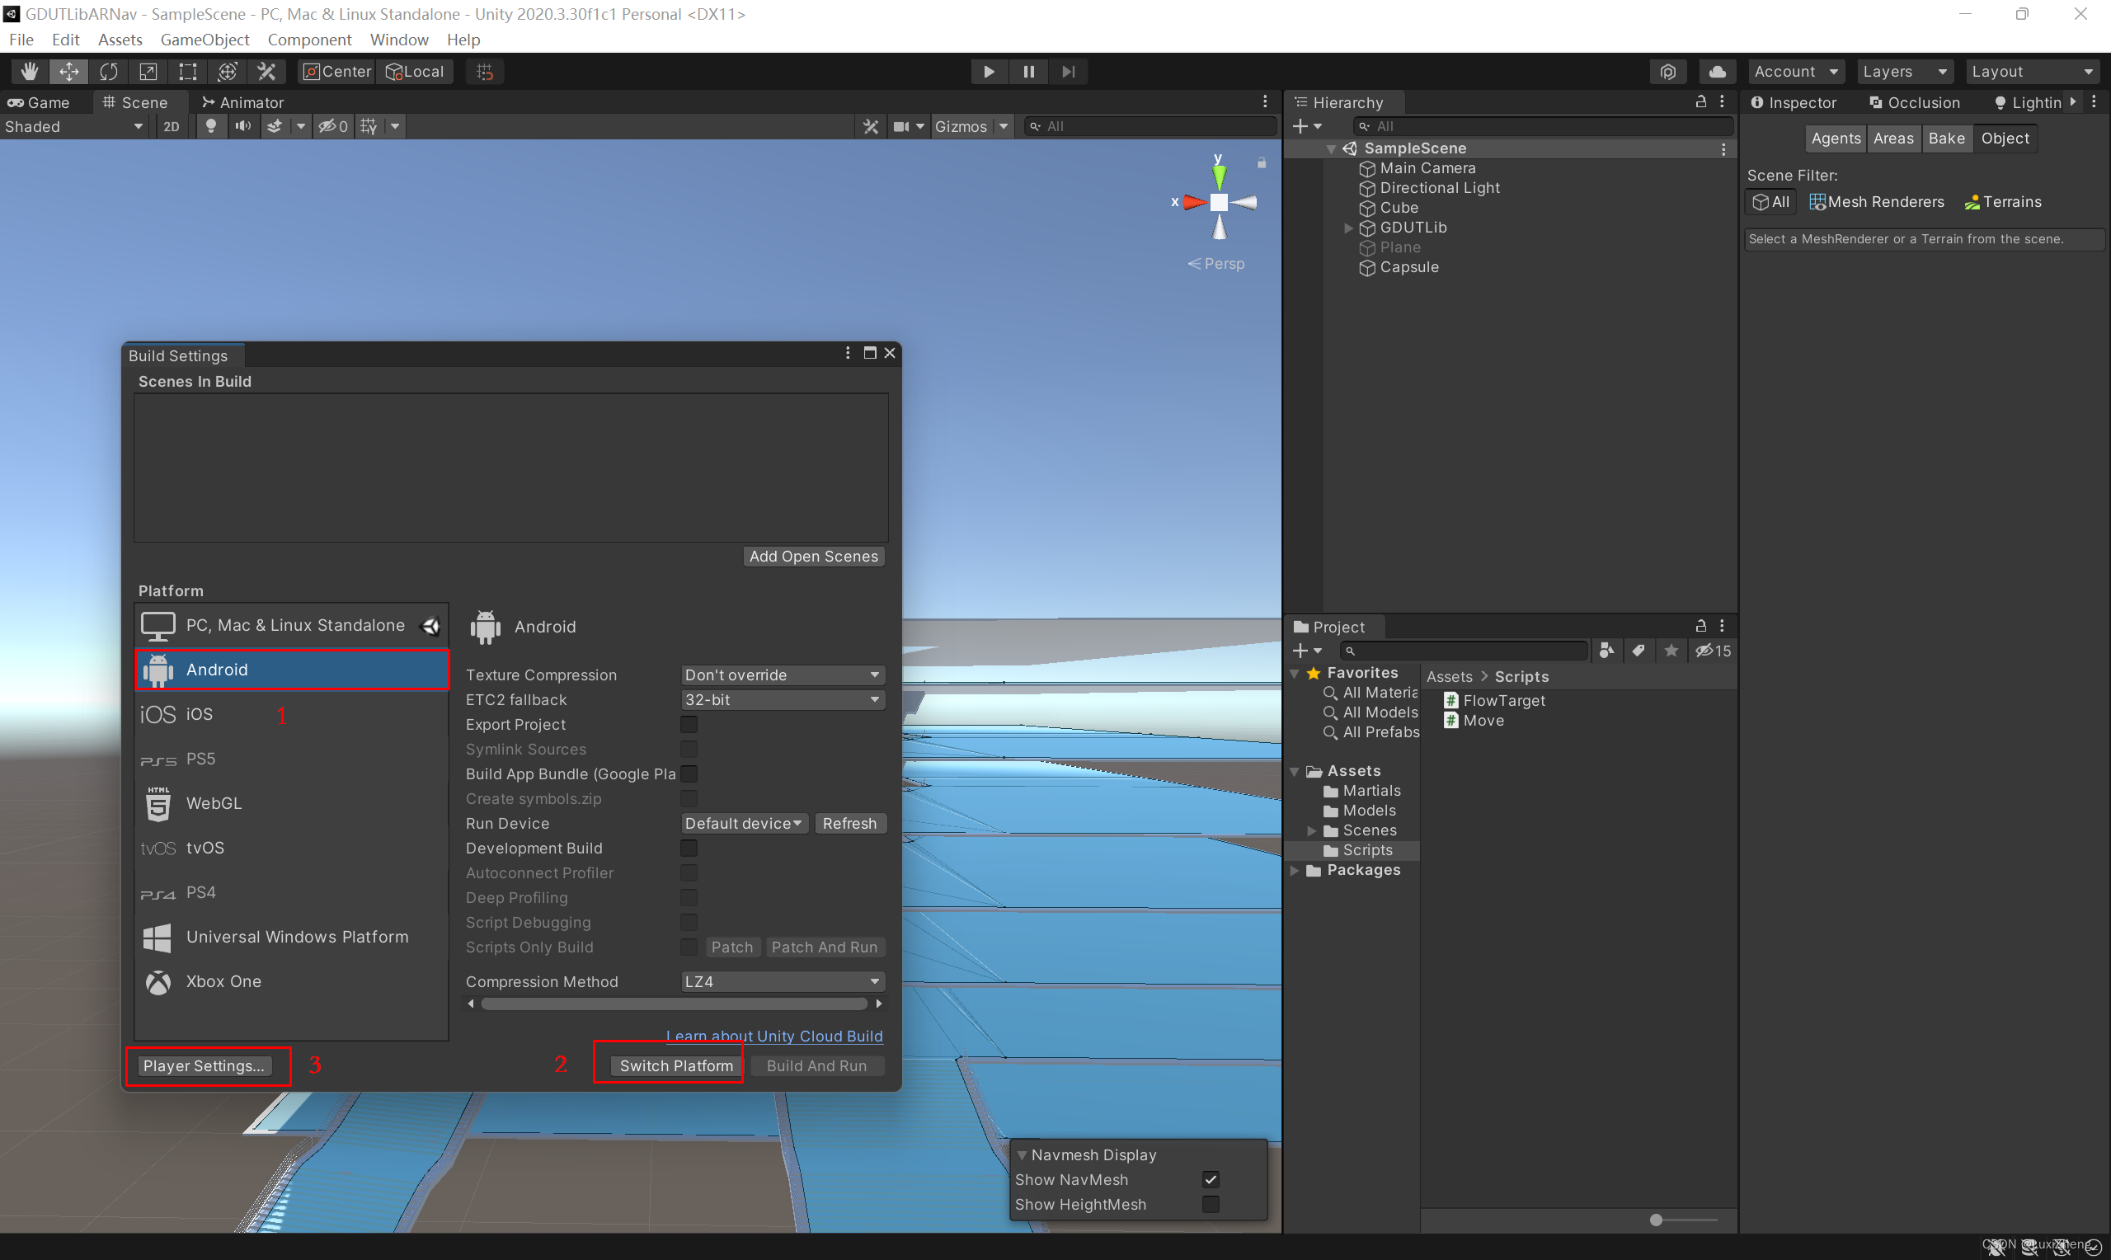Open Collab services icon
Viewport: 2111px width, 1260px height.
point(1668,71)
